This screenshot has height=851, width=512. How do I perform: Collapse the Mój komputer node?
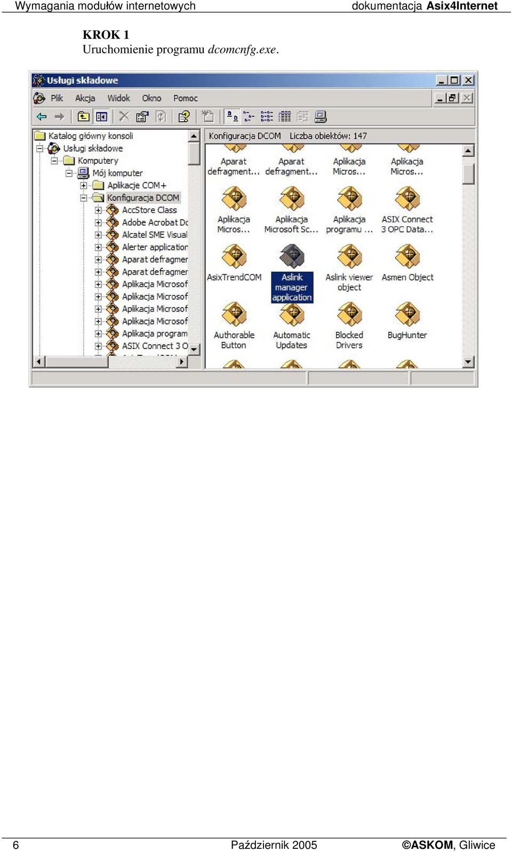pos(69,173)
